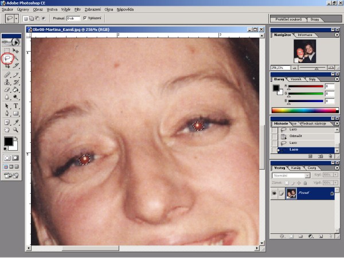Select the Lasso tool in the toolbox

(7, 58)
